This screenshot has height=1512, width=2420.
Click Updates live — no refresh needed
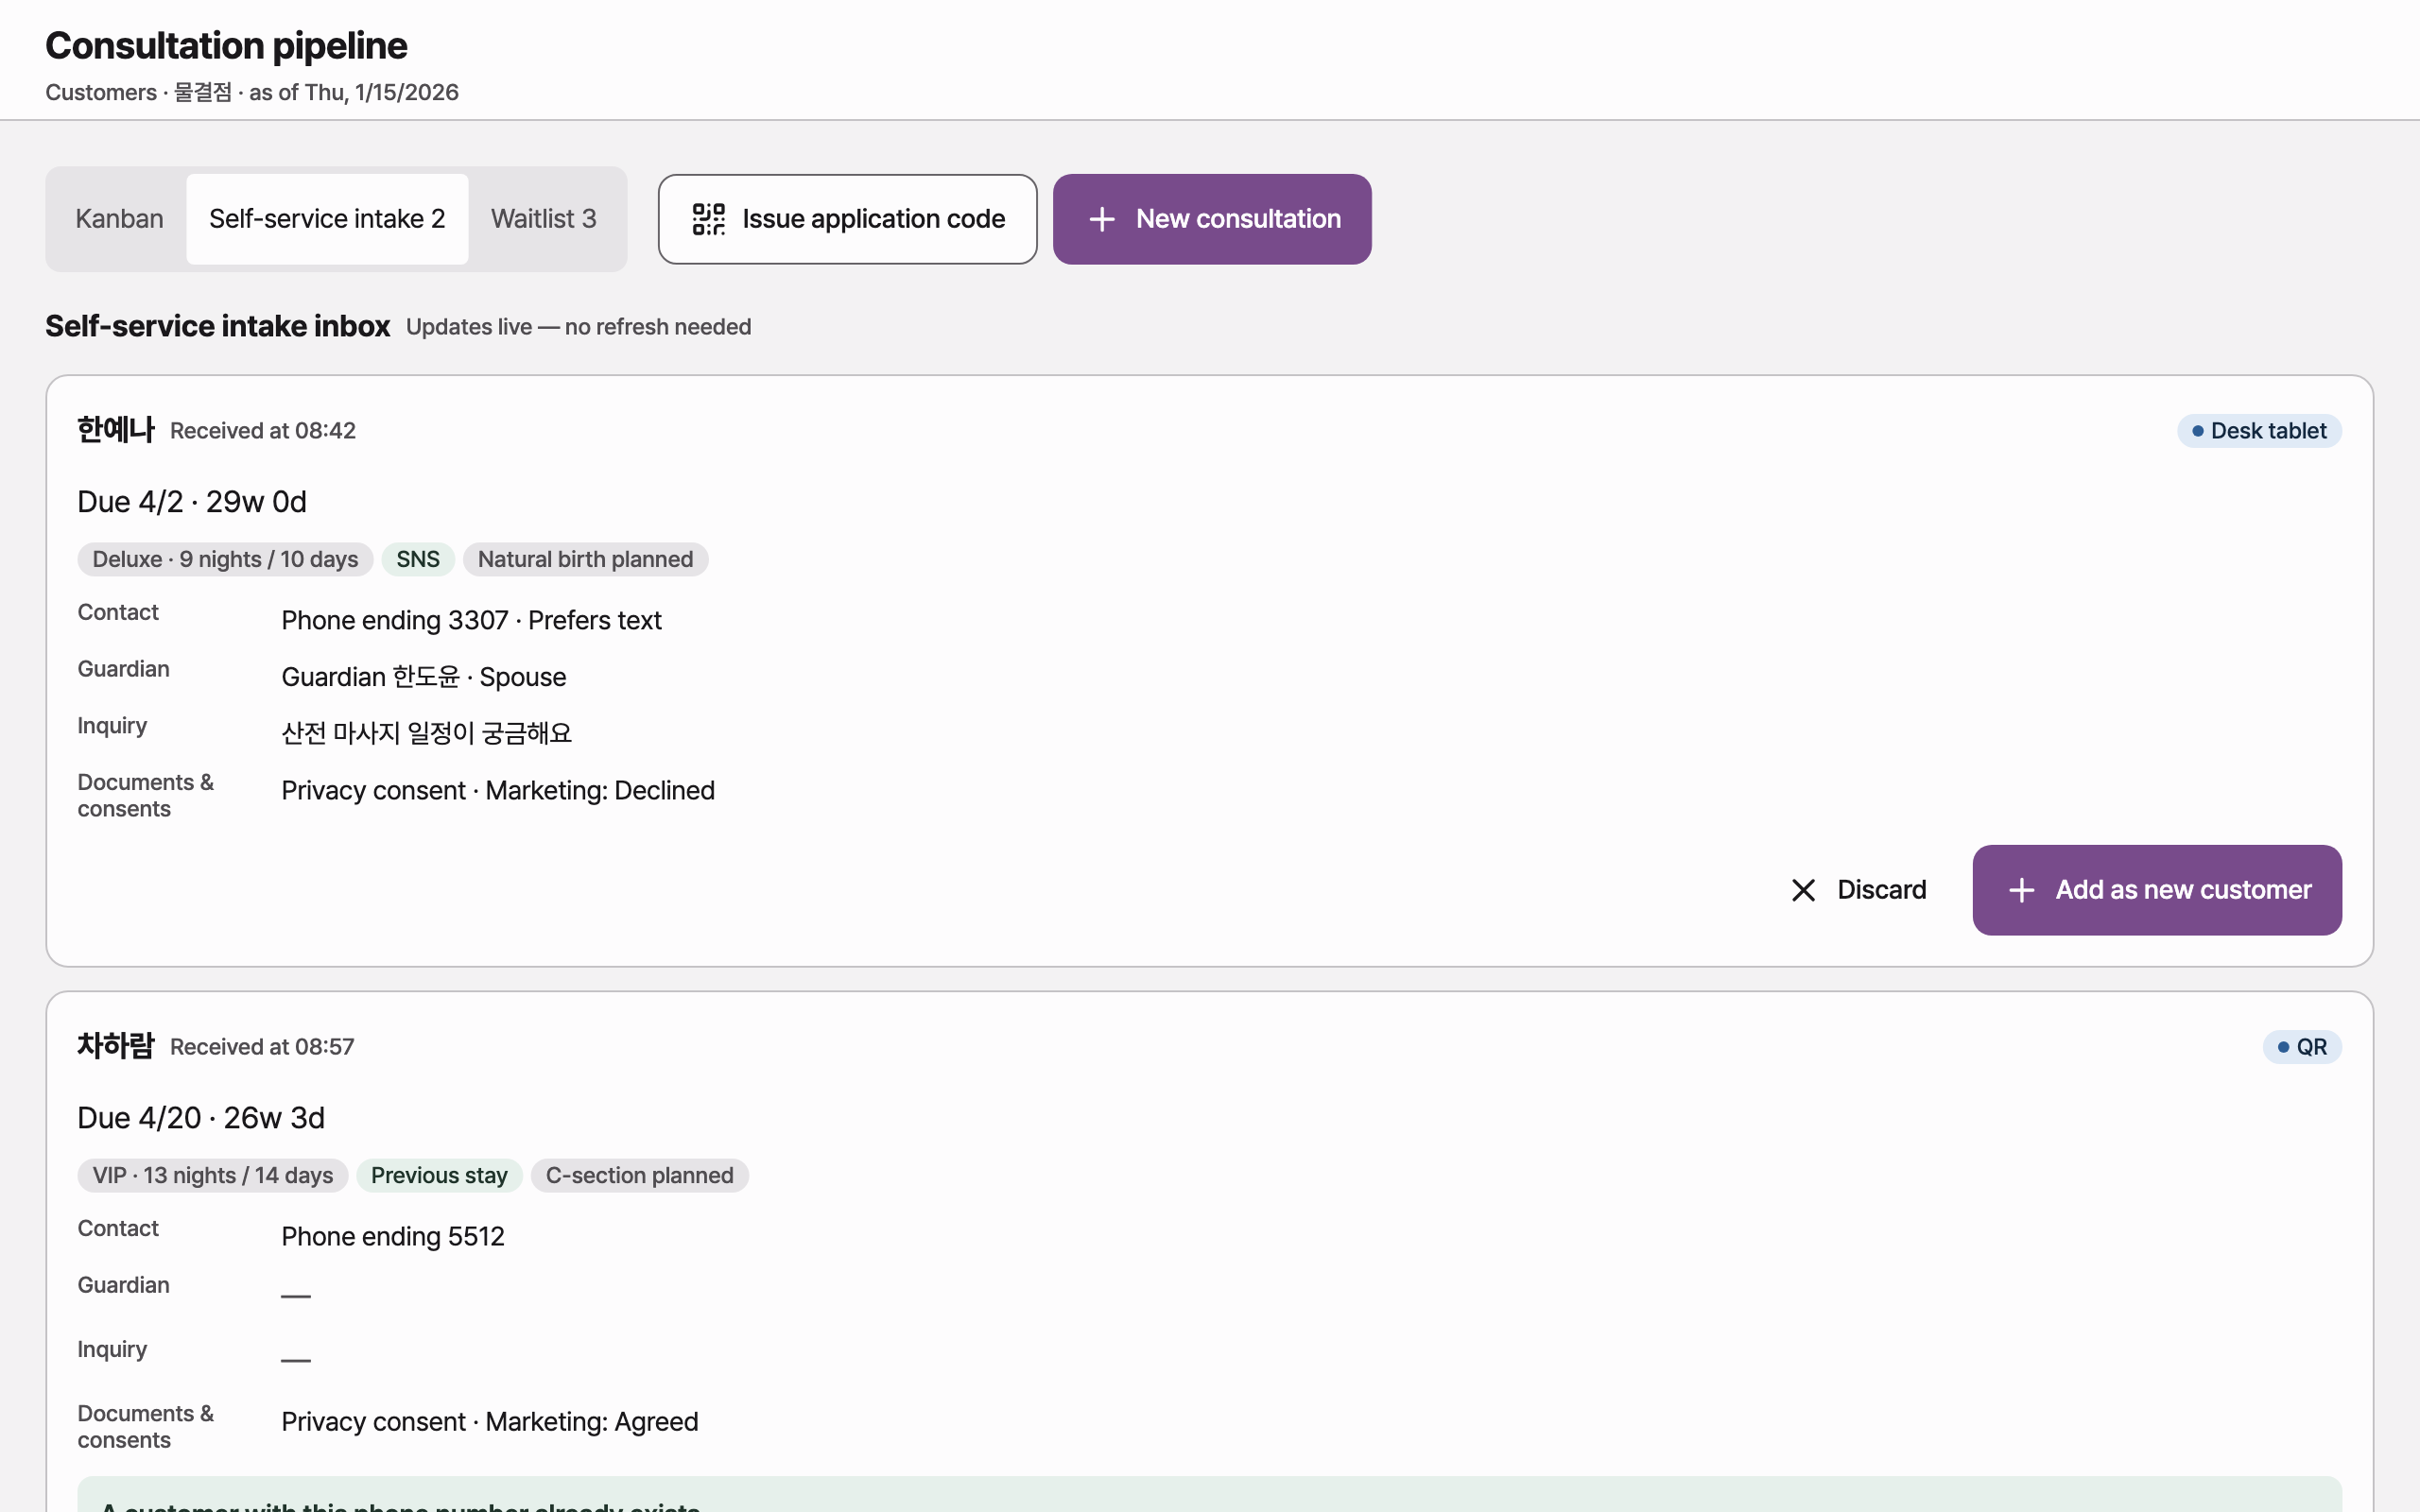[x=578, y=327]
